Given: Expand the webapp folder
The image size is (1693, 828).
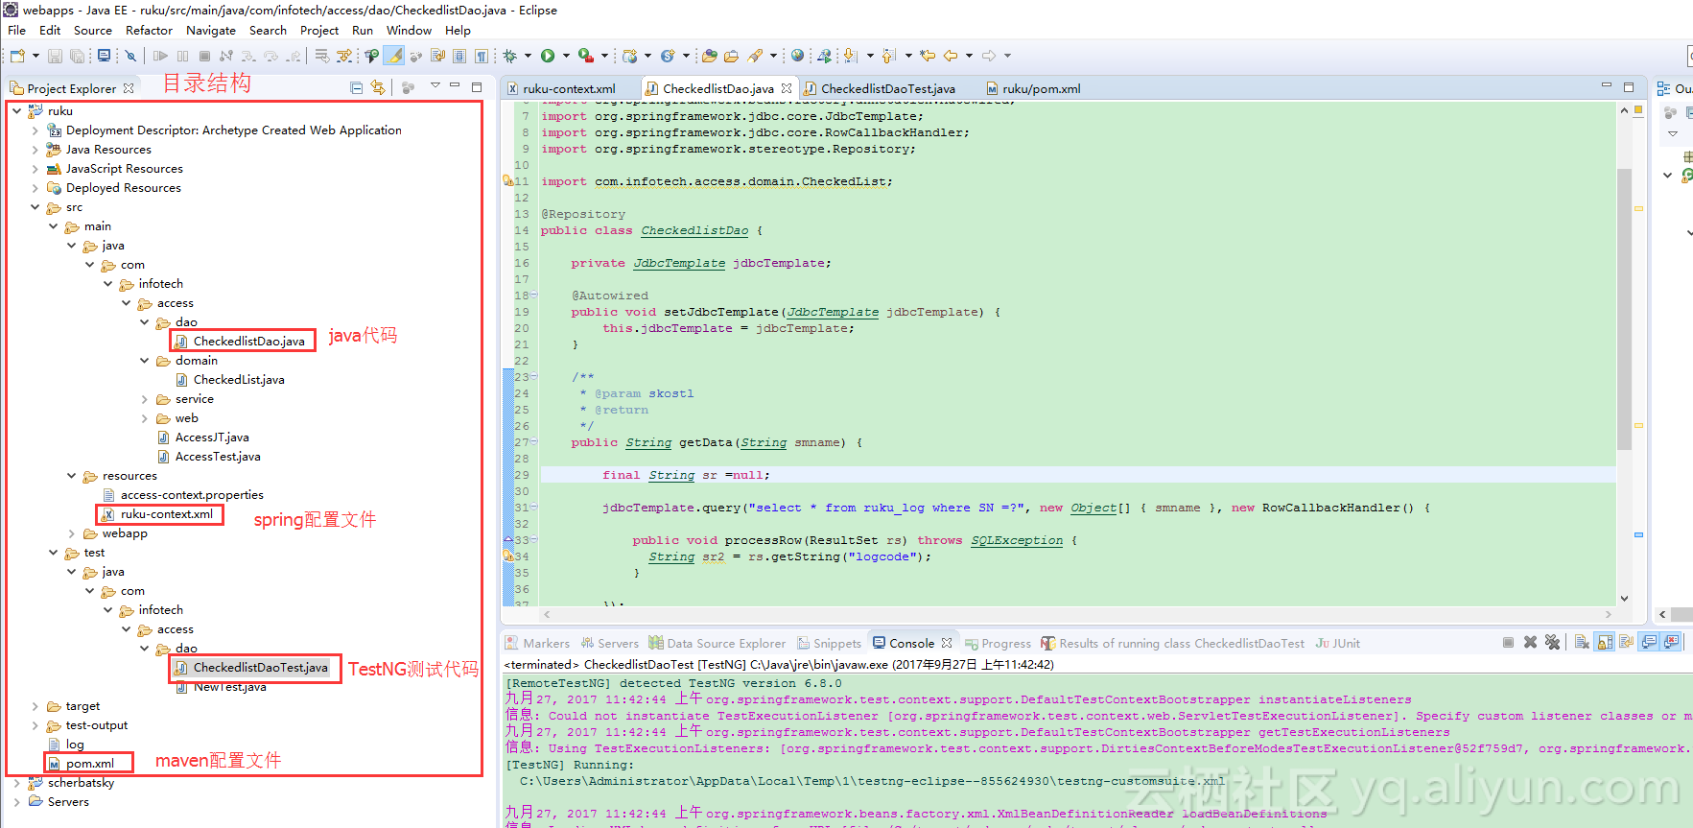Looking at the screenshot, I should [x=71, y=533].
